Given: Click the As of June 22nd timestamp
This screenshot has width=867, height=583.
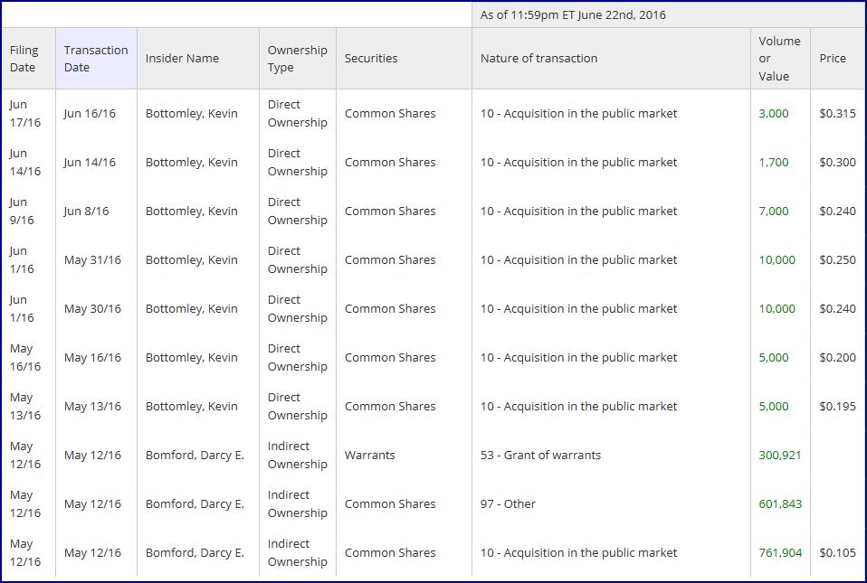Looking at the screenshot, I should pyautogui.click(x=574, y=15).
